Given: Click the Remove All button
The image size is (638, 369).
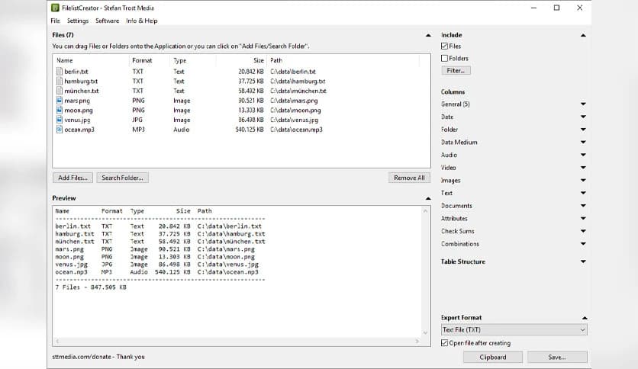Looking at the screenshot, I should click(409, 178).
